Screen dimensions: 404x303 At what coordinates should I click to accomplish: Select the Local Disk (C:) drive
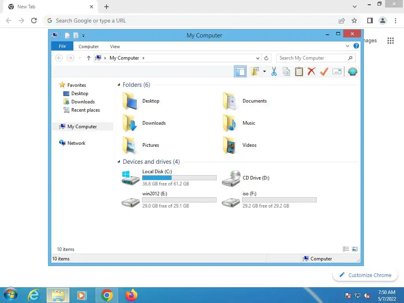(169, 178)
